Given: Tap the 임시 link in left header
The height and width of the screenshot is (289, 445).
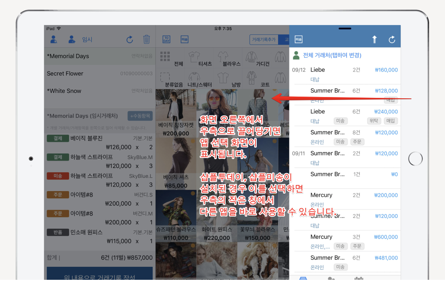Looking at the screenshot, I should click(x=87, y=39).
